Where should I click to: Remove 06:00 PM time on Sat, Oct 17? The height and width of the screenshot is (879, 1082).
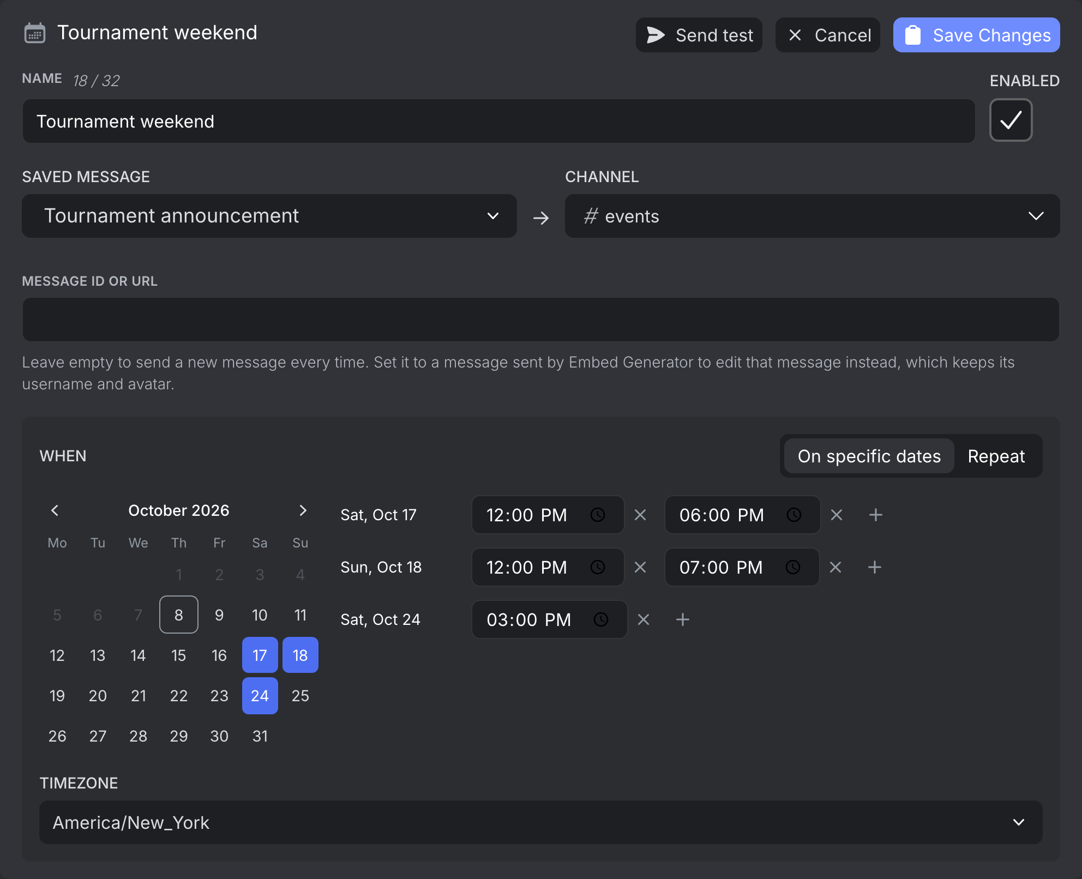[837, 515]
